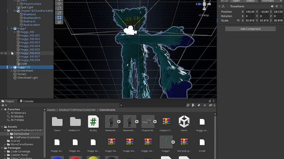Select Directional Light in hierarchy
284x159 pixels.
click(x=28, y=78)
